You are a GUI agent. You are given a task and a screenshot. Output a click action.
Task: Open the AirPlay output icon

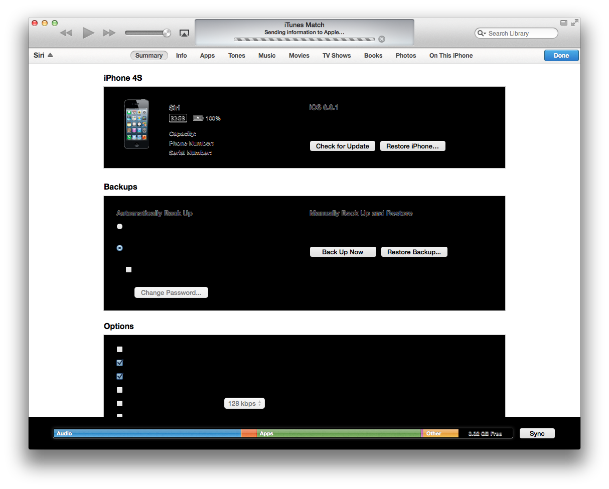184,33
